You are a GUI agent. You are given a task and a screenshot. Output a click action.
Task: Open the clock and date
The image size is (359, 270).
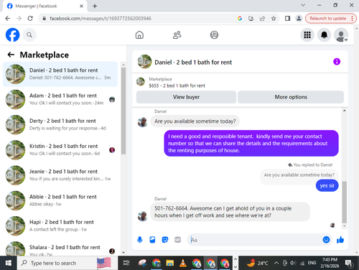(x=330, y=263)
